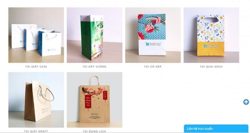Click the TÚI GIẤY KRAFT caption link

tap(36, 131)
